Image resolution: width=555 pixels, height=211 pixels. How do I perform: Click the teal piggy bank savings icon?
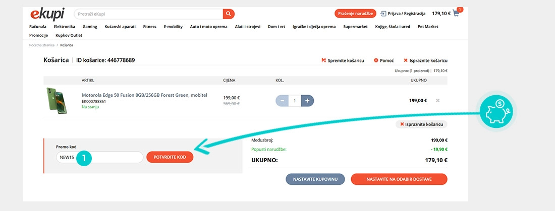click(x=496, y=111)
